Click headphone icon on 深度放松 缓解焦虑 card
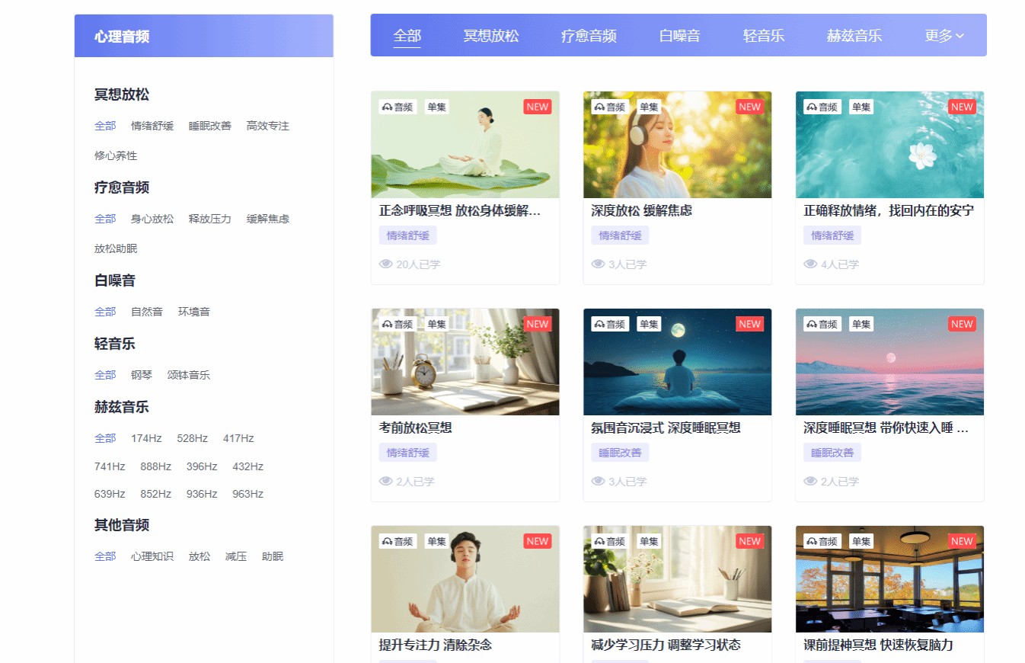 click(599, 107)
